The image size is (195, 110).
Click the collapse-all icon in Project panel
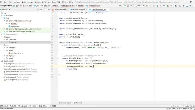pos(41,9)
